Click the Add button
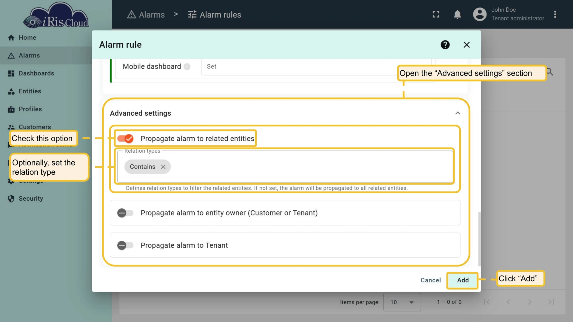 click(463, 280)
